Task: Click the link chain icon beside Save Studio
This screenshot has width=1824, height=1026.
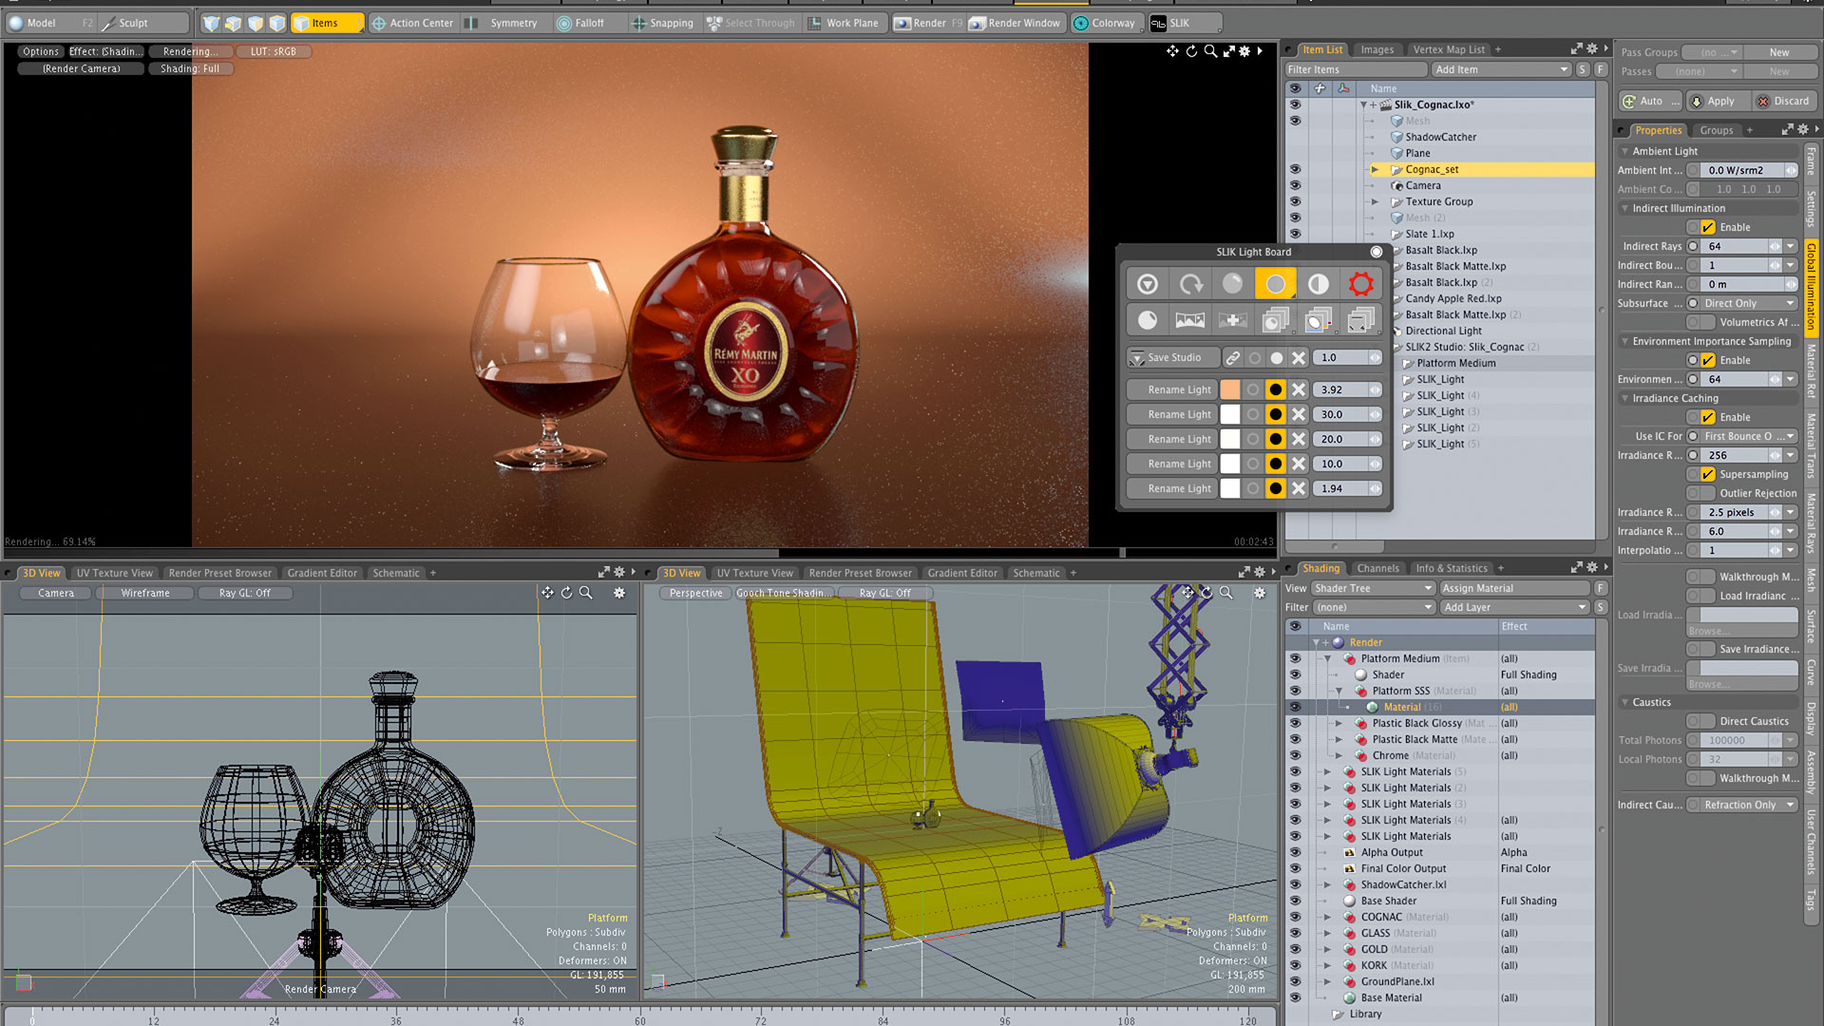Action: (1232, 358)
